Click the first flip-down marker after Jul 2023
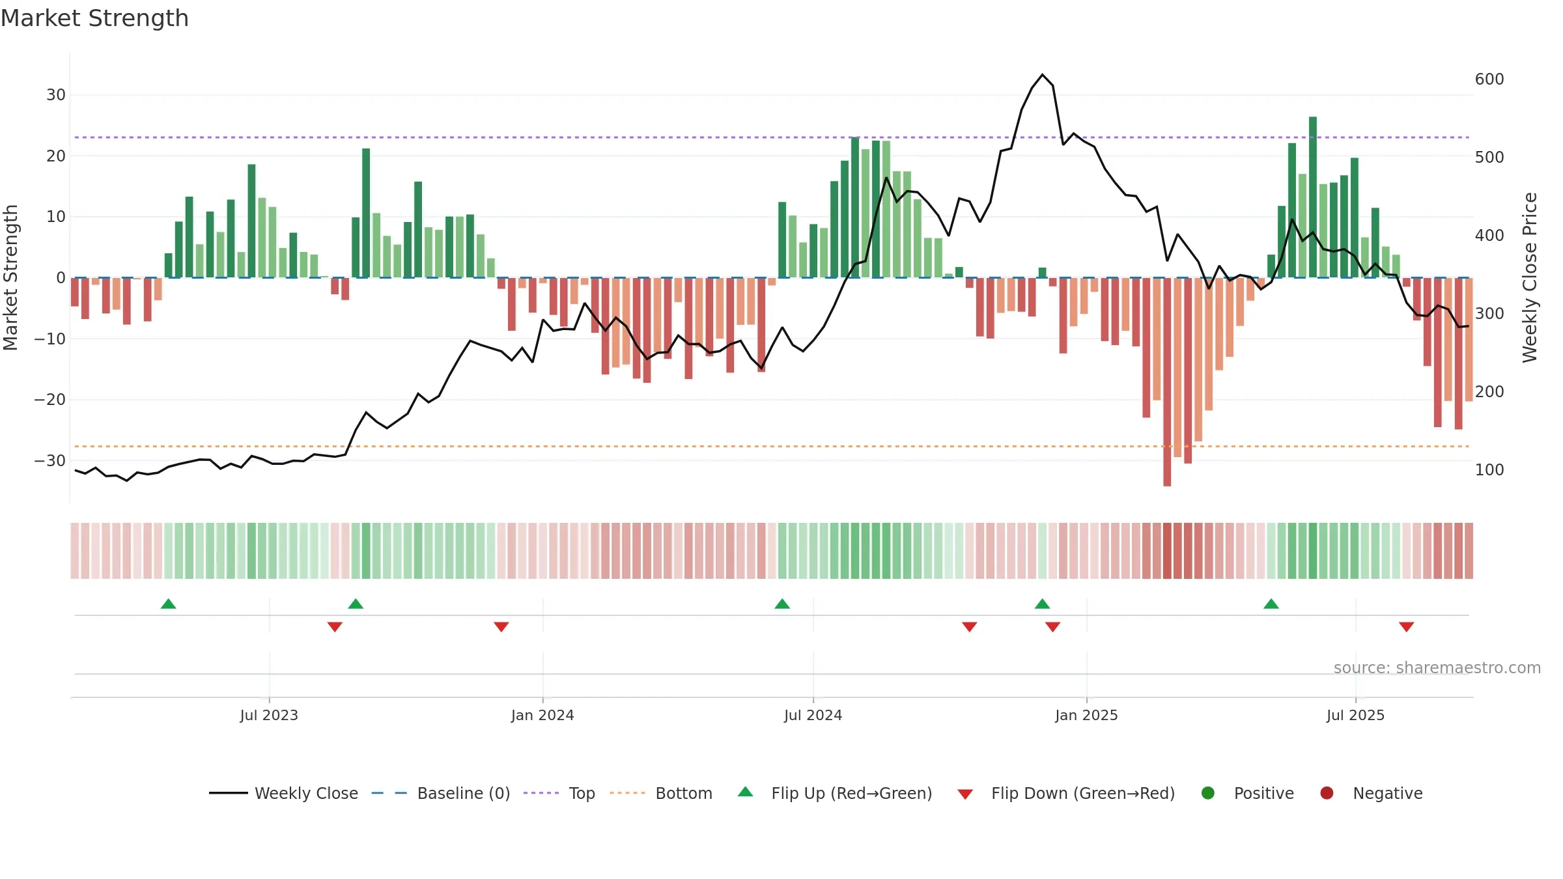This screenshot has height=879, width=1563. [335, 627]
